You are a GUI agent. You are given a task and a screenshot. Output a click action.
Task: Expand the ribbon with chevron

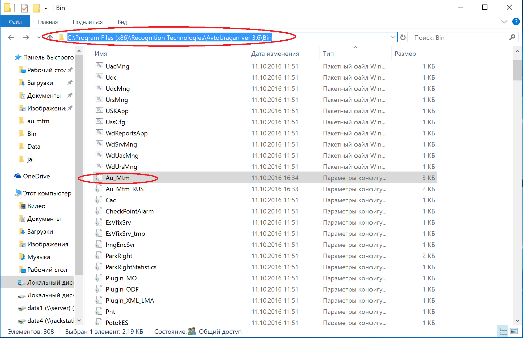tap(504, 22)
